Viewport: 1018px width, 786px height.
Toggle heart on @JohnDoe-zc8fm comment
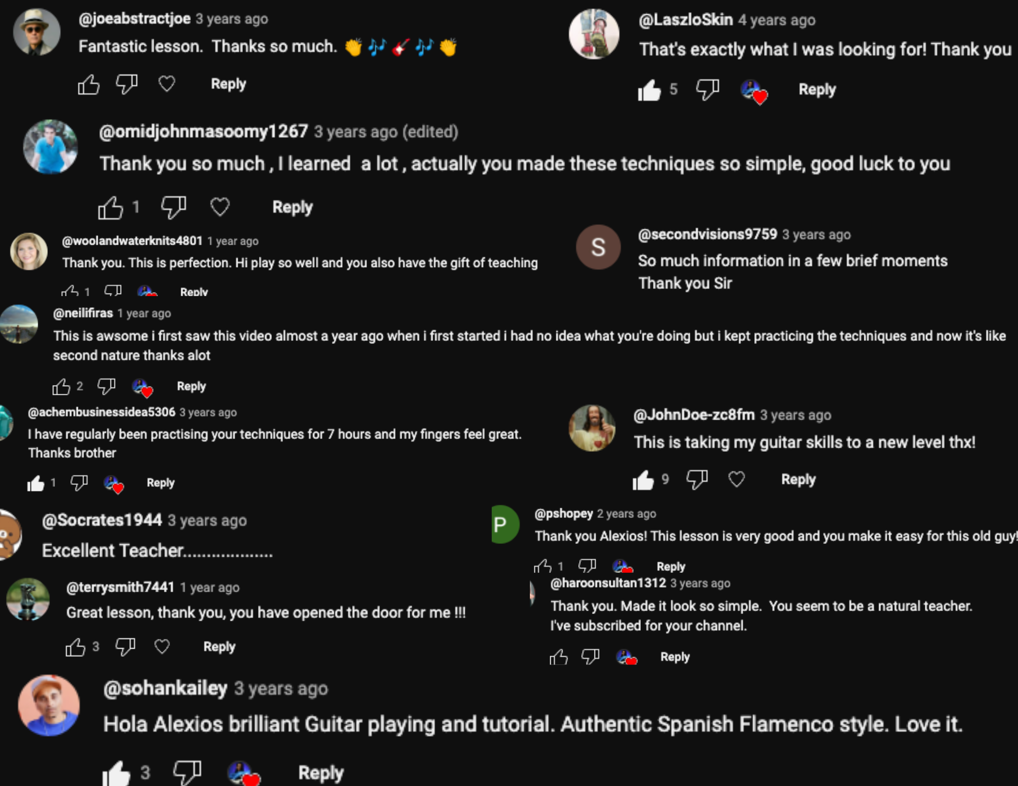tap(736, 479)
